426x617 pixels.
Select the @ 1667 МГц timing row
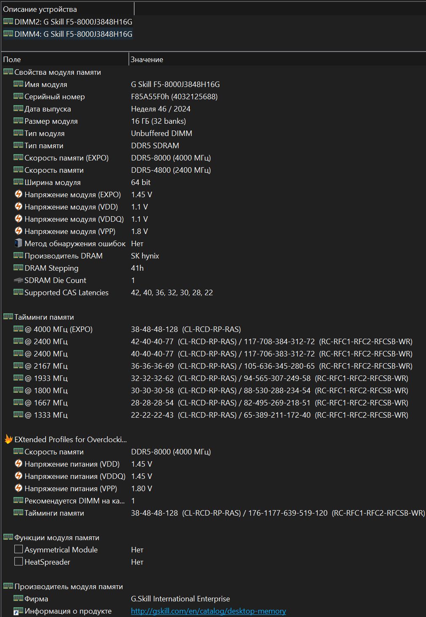(213, 403)
